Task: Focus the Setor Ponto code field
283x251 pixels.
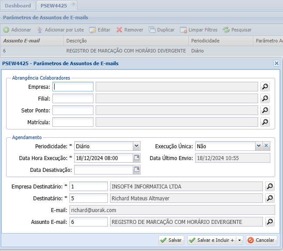Action: coord(73,110)
